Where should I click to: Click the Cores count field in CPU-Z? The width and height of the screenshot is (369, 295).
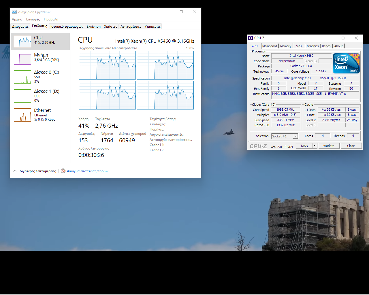click(x=323, y=136)
